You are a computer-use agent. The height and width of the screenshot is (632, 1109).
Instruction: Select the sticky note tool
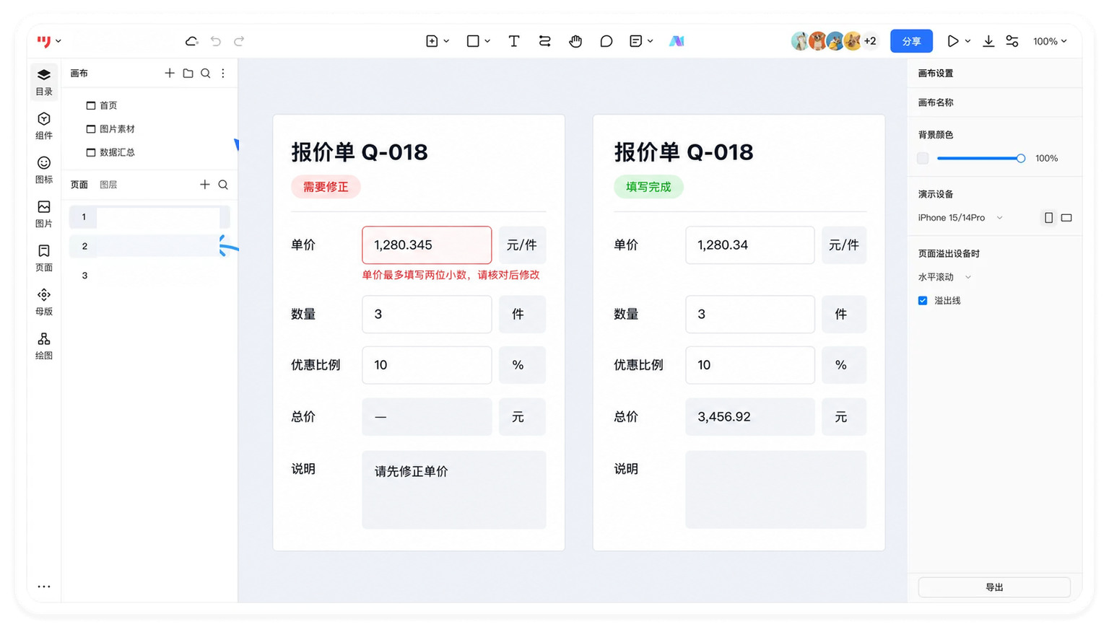(636, 41)
